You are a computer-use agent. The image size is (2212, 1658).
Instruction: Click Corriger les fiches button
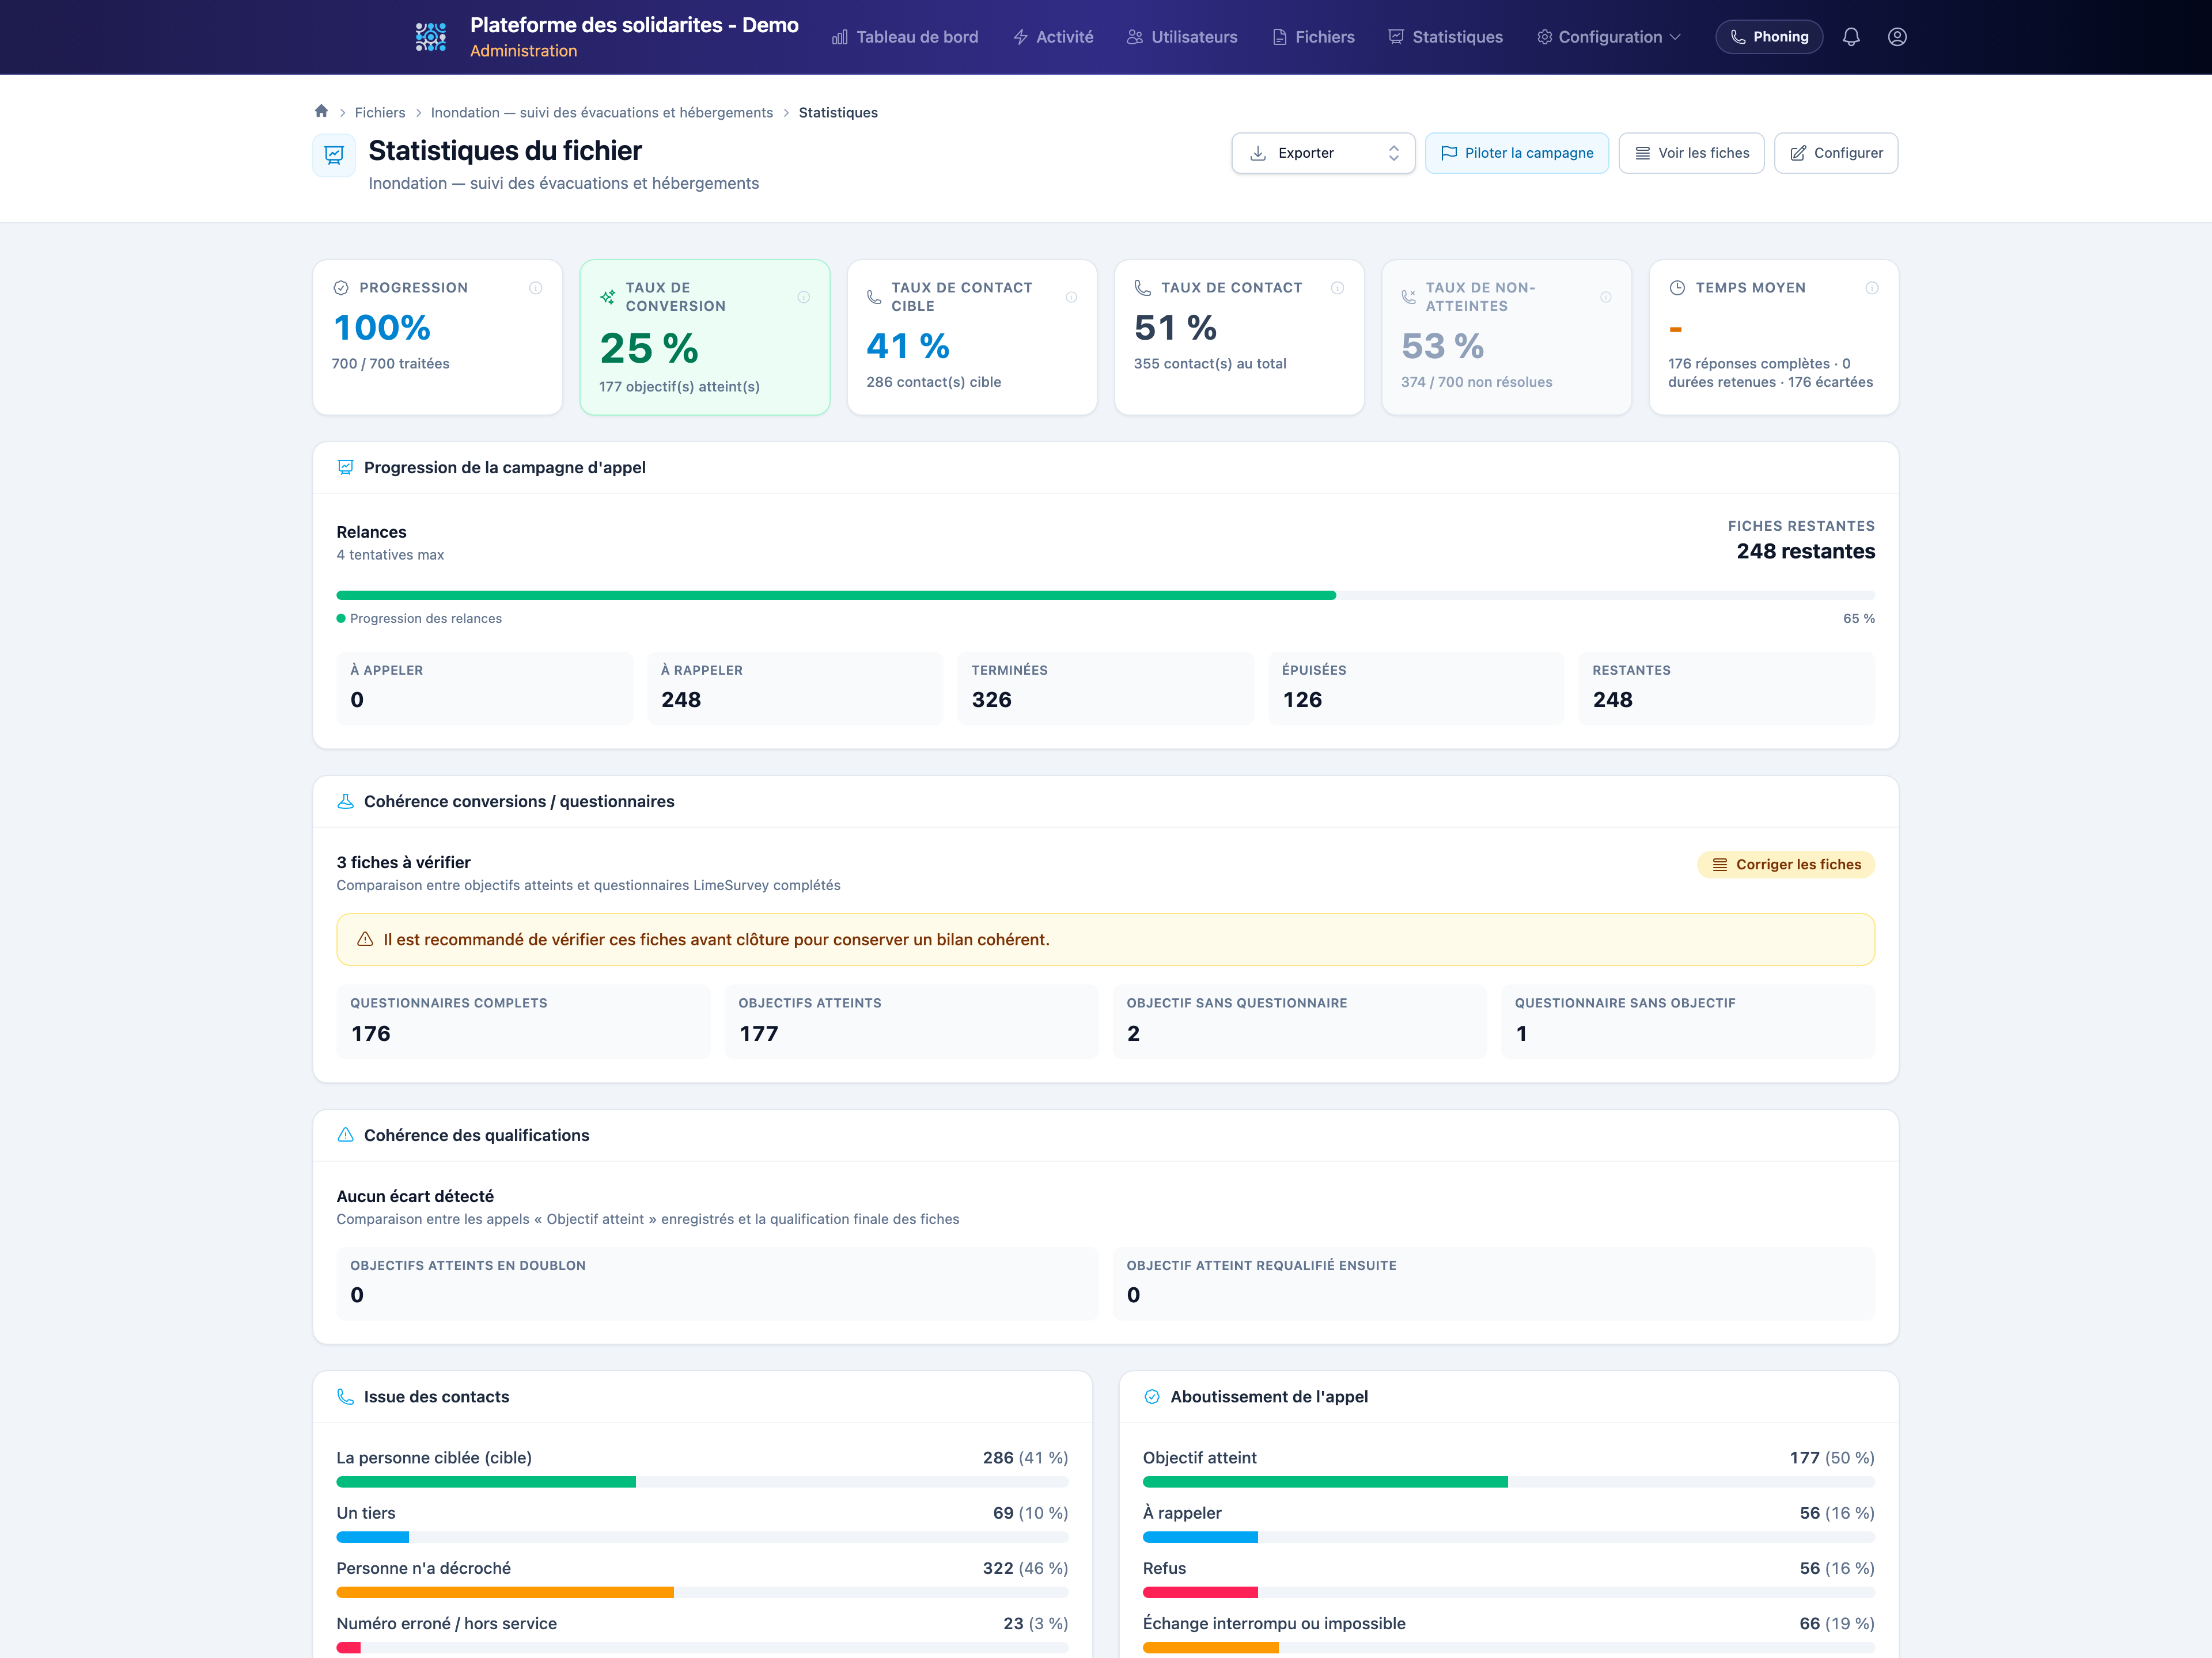coord(1786,865)
